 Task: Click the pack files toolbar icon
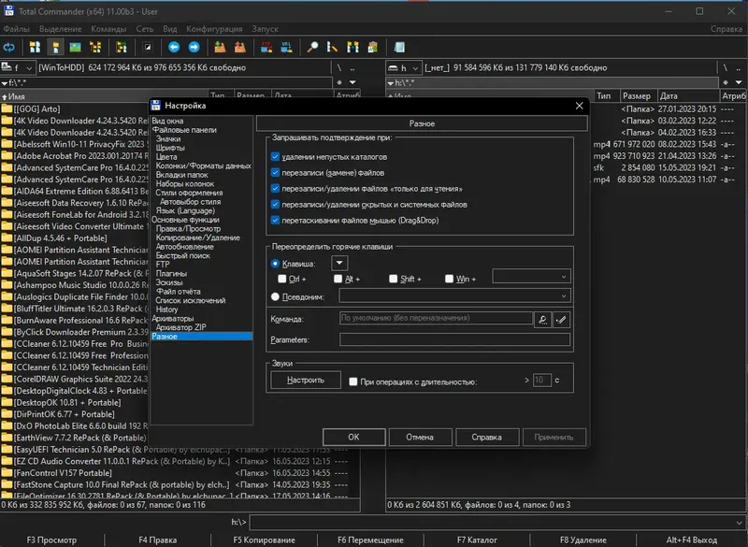click(220, 46)
